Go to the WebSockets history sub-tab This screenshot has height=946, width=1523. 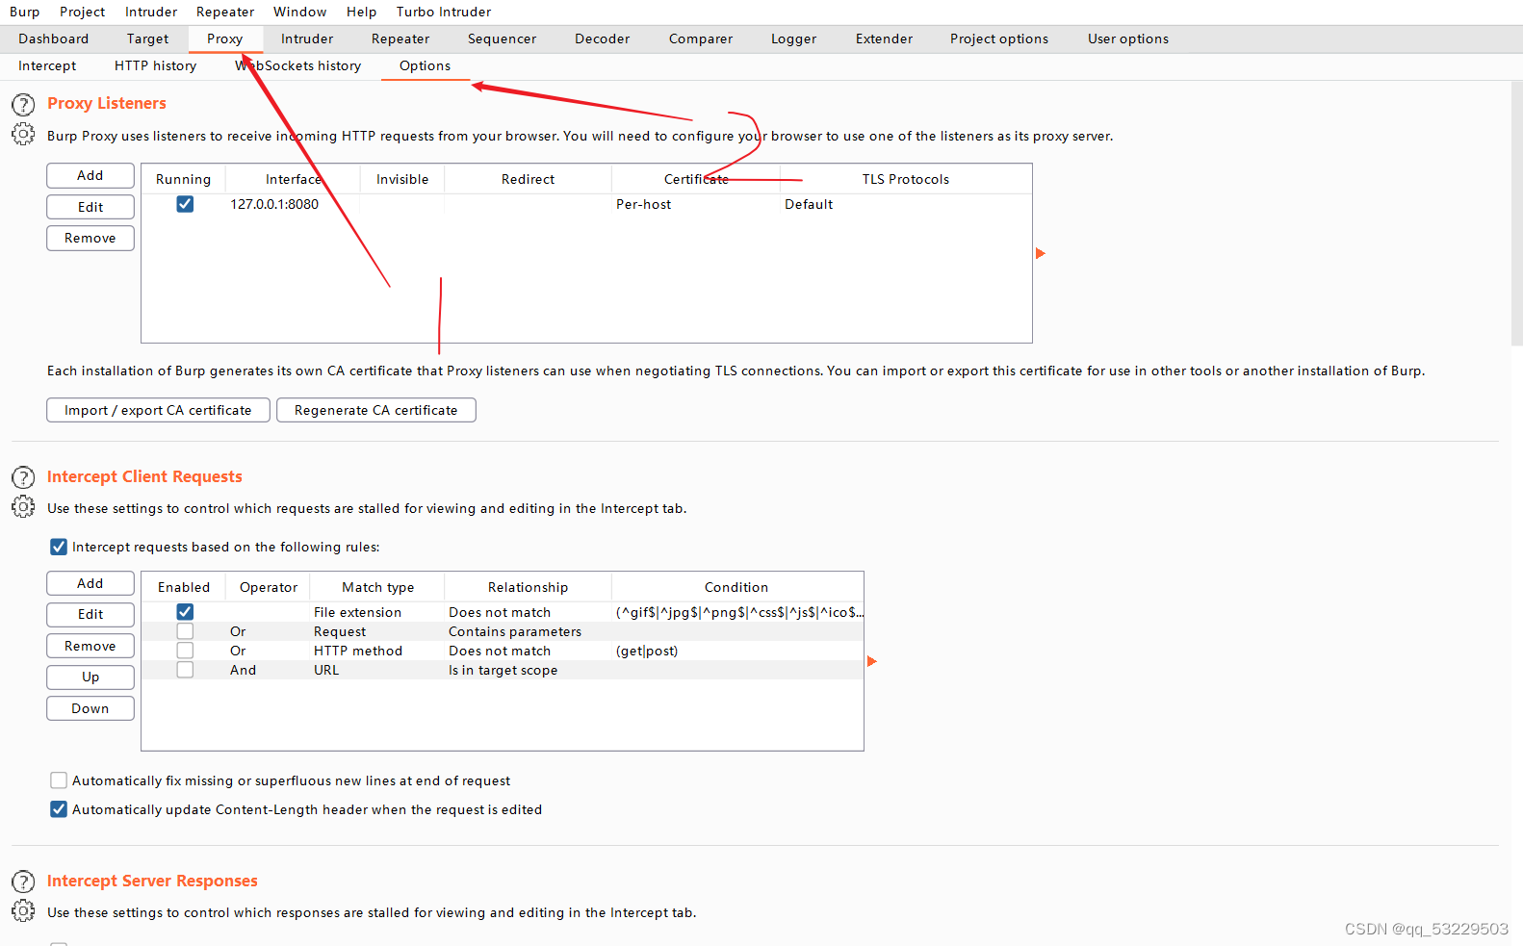pyautogui.click(x=298, y=65)
